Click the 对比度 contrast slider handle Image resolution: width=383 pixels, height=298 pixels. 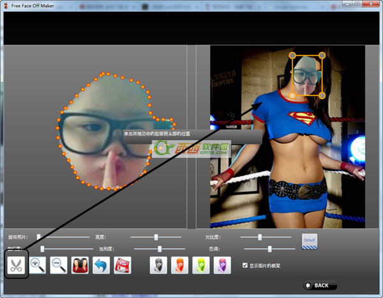(x=260, y=237)
